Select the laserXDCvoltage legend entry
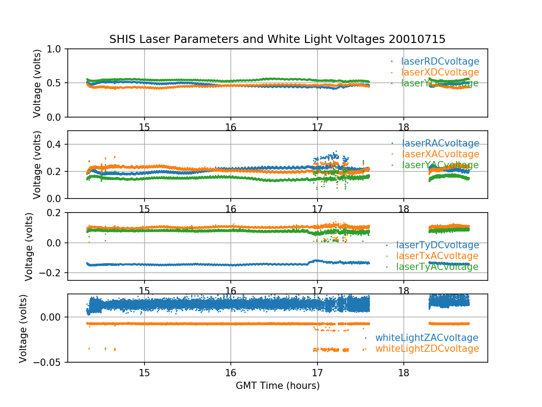The width and height of the screenshot is (542, 407). pyautogui.click(x=440, y=72)
